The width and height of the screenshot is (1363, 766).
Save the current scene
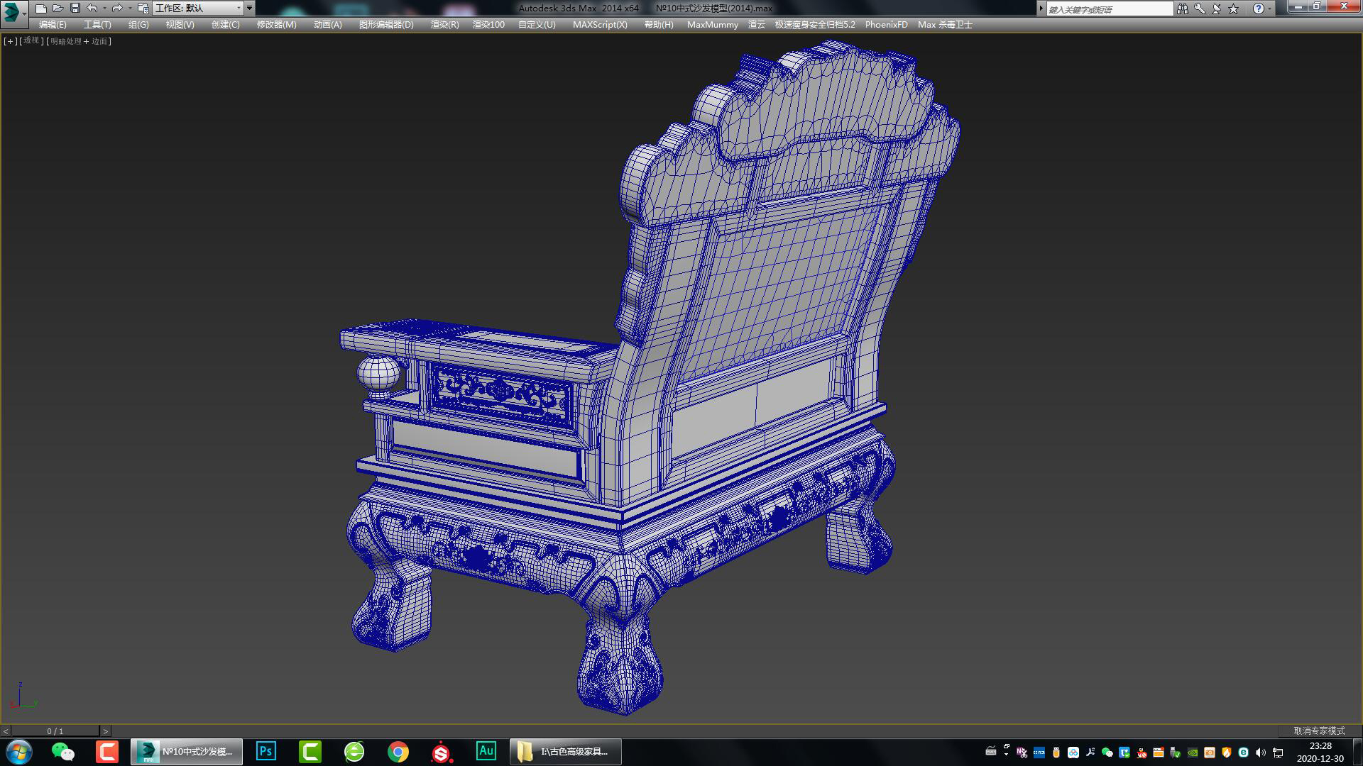pos(74,8)
